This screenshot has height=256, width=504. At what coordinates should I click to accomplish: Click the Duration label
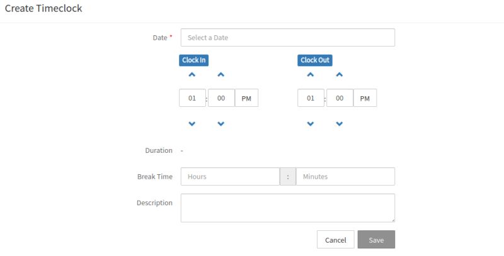[x=159, y=150]
